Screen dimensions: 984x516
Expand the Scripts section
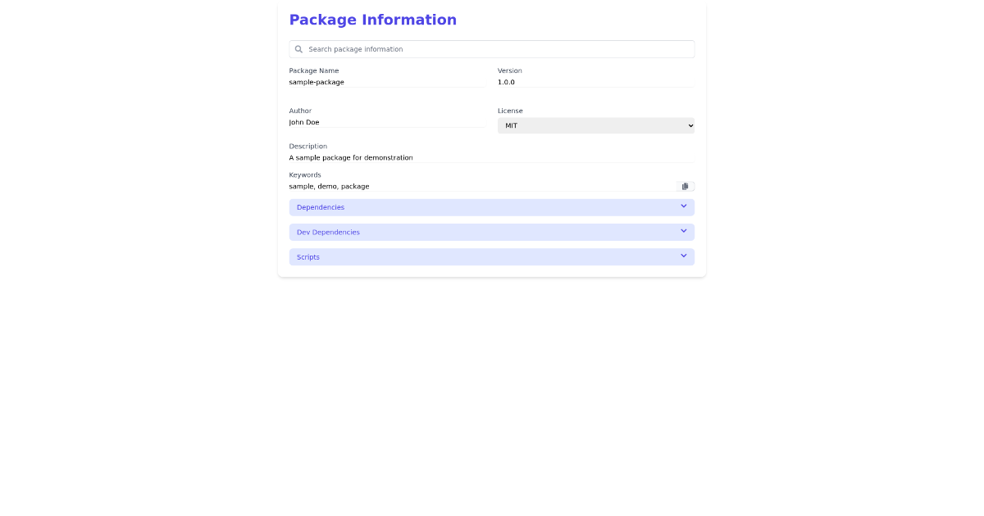(x=492, y=256)
